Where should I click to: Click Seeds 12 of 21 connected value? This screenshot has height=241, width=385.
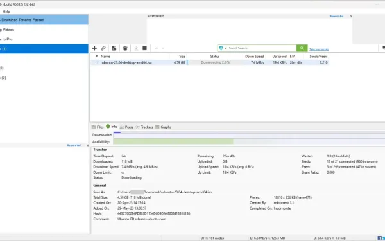352,161
